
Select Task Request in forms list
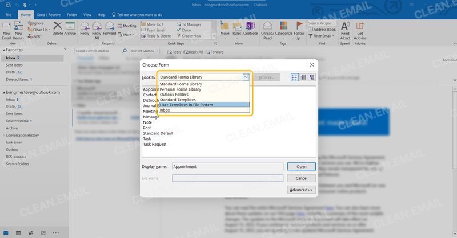154,144
